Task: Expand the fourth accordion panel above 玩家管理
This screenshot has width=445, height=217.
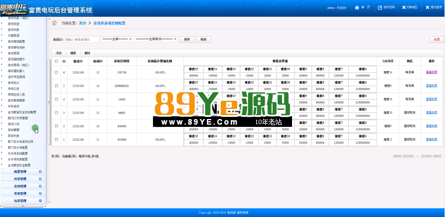Action: [22, 194]
